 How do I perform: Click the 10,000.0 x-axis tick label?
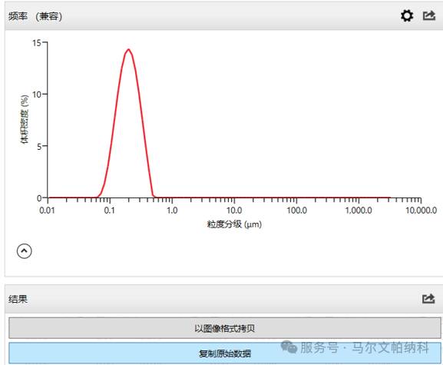421,211
